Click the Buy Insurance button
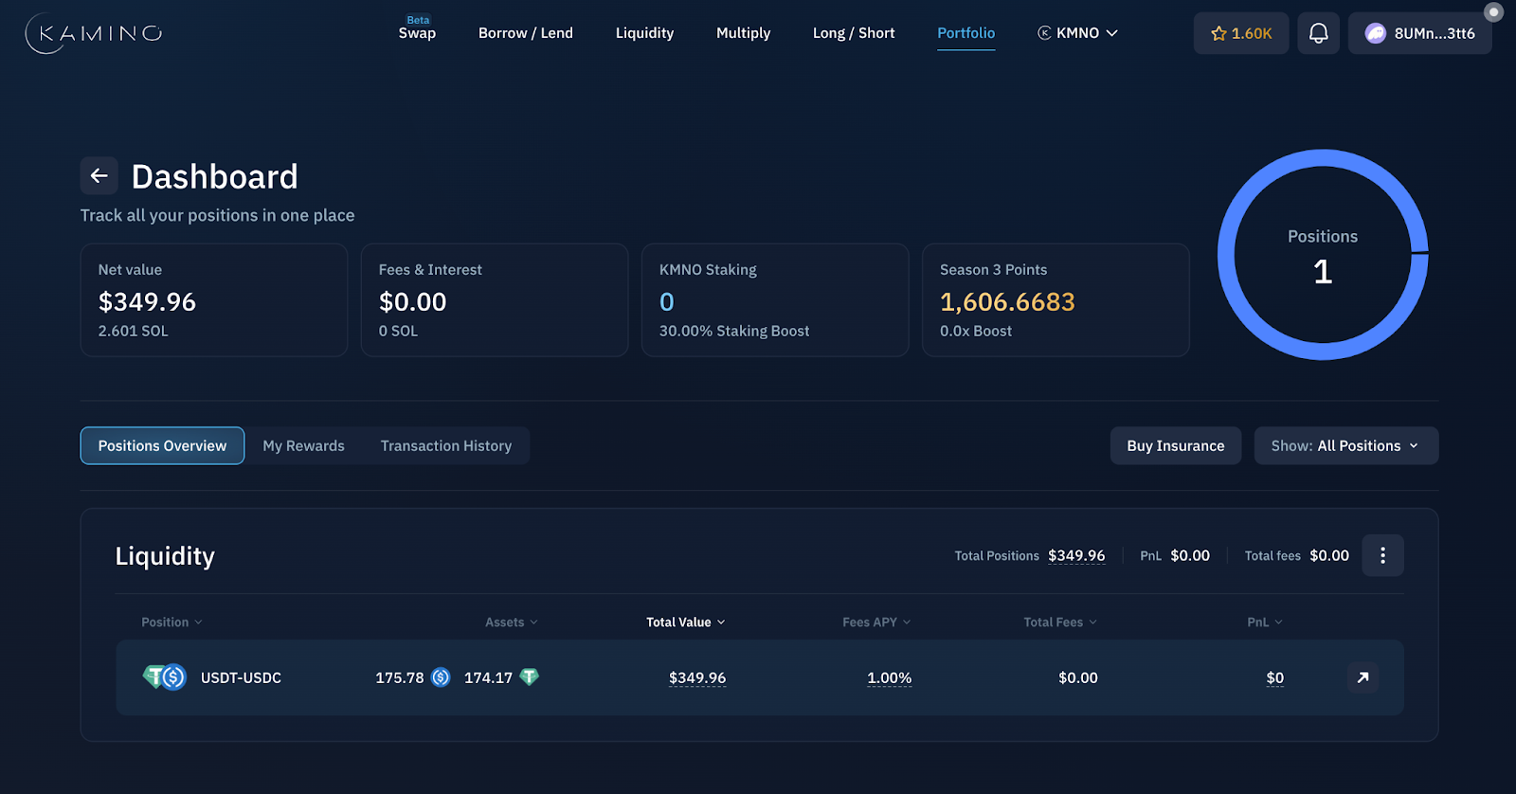The width and height of the screenshot is (1516, 794). [1176, 445]
